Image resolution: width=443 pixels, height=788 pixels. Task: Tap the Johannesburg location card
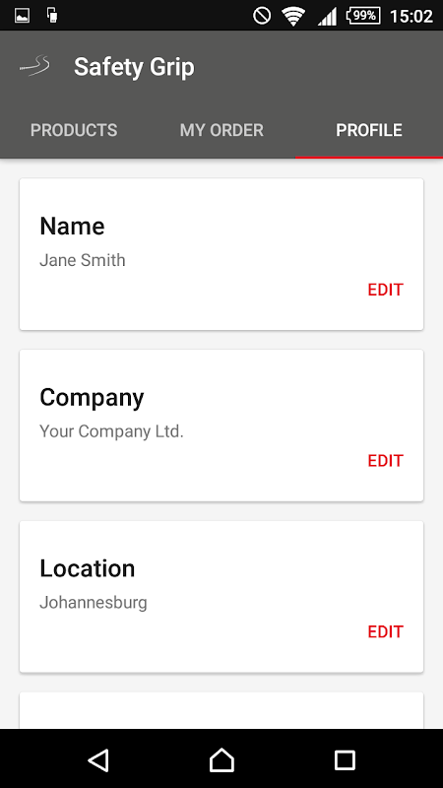pos(221,597)
